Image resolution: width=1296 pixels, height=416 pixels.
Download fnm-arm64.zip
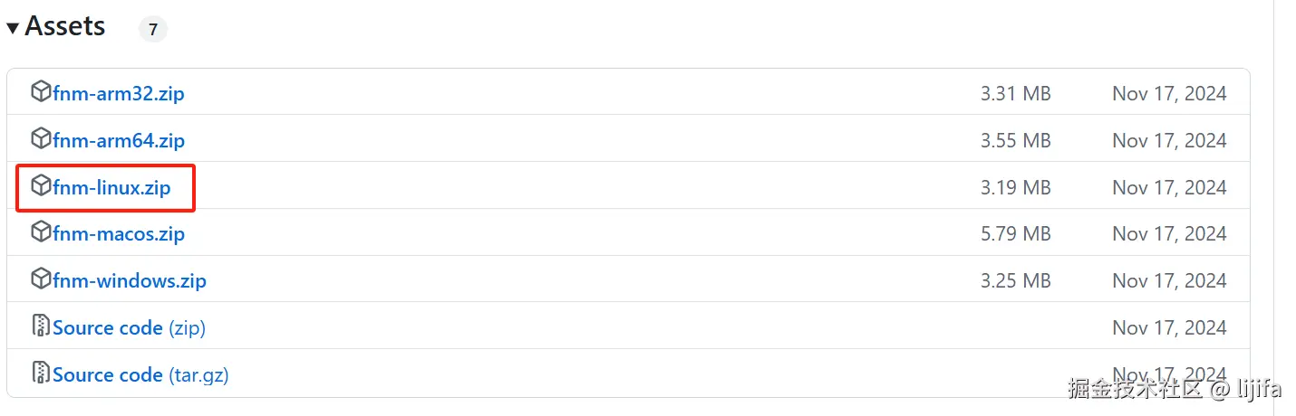tap(119, 140)
